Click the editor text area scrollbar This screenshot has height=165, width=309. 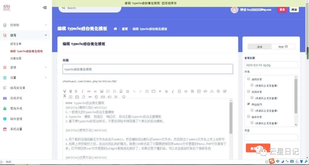(231, 118)
